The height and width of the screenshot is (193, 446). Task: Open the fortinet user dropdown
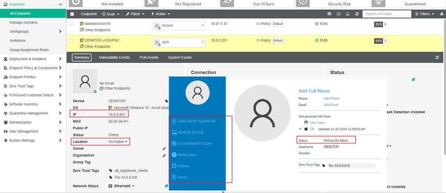(x=179, y=25)
